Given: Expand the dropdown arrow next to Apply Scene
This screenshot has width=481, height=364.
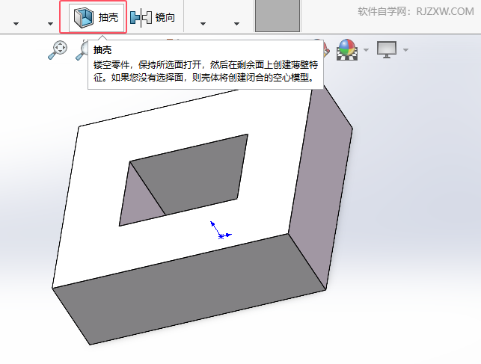Looking at the screenshot, I should click(x=366, y=50).
